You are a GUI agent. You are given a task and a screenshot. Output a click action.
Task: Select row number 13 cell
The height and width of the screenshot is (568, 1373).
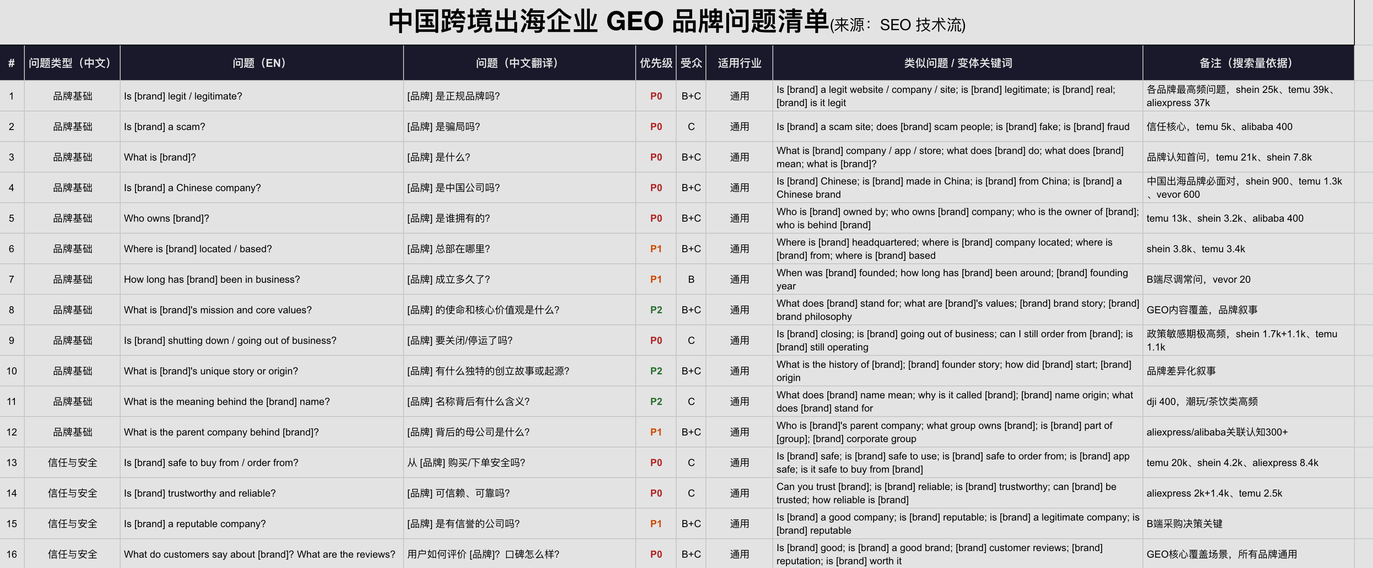coord(12,462)
